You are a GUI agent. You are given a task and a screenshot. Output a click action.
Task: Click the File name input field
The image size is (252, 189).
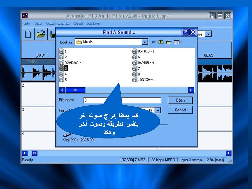(x=122, y=100)
